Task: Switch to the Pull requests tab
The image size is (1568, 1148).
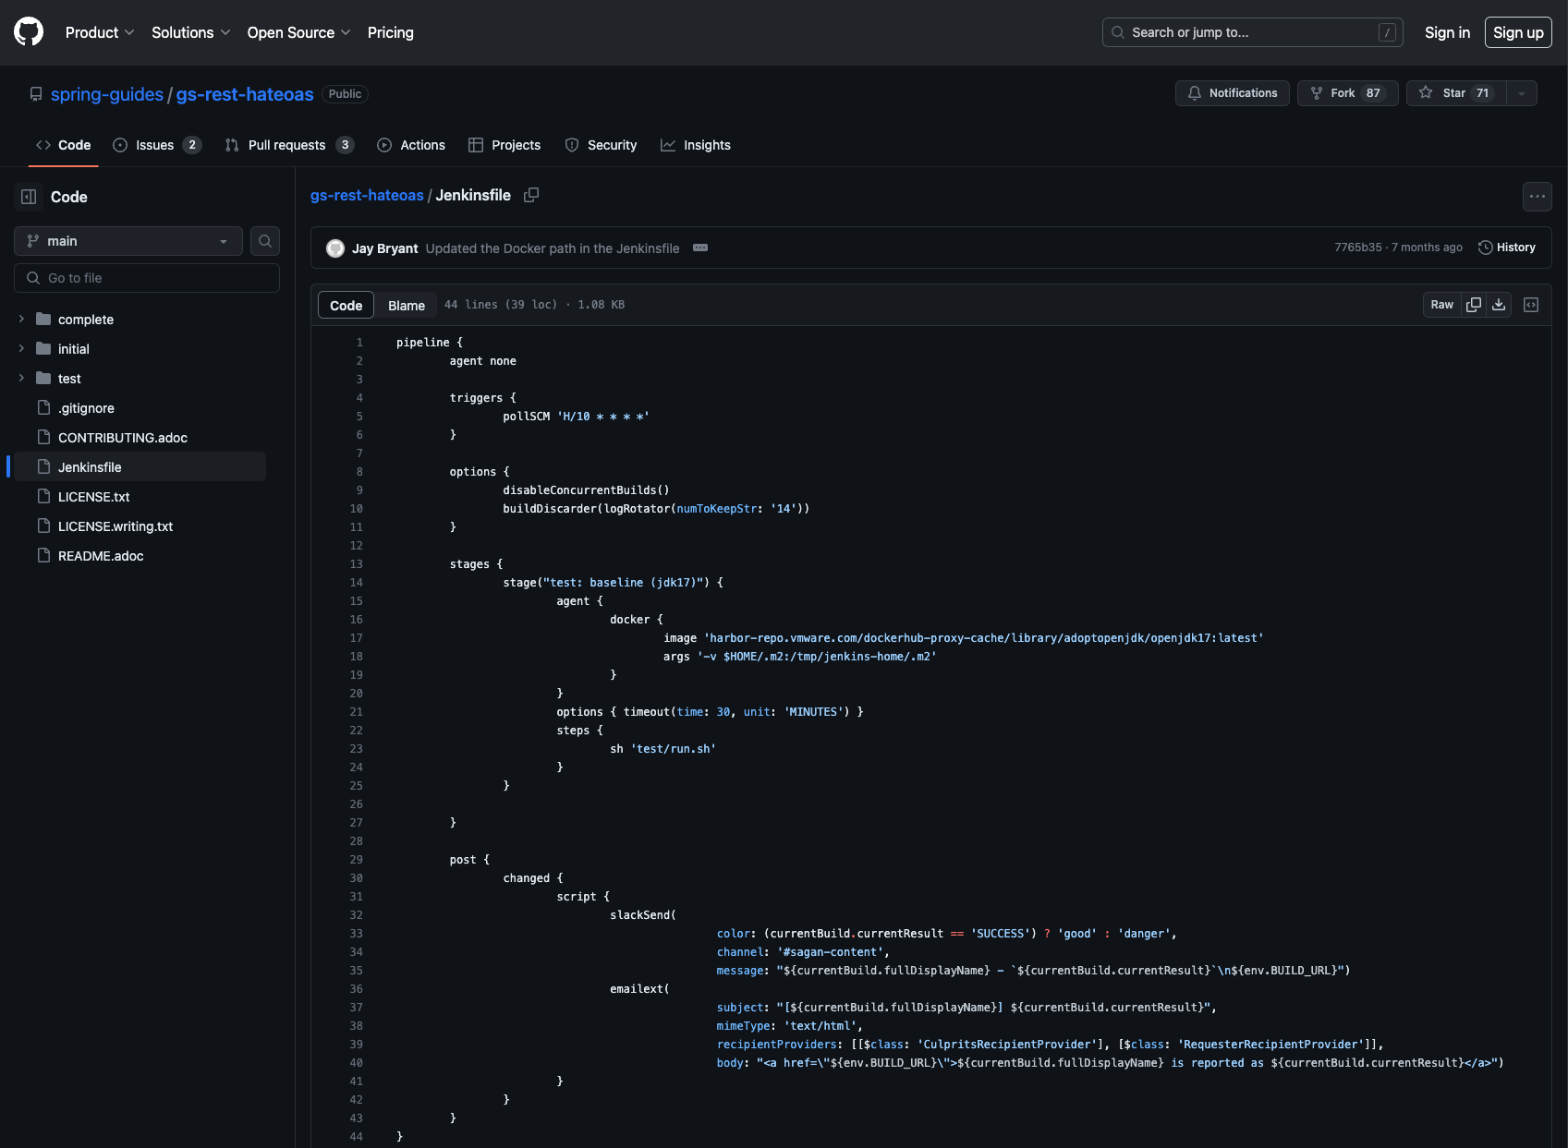Action: point(289,145)
